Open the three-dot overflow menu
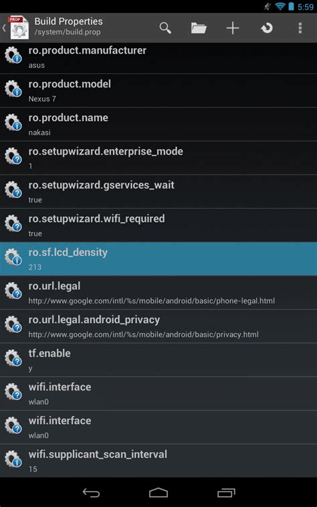This screenshot has width=317, height=507. (x=300, y=28)
